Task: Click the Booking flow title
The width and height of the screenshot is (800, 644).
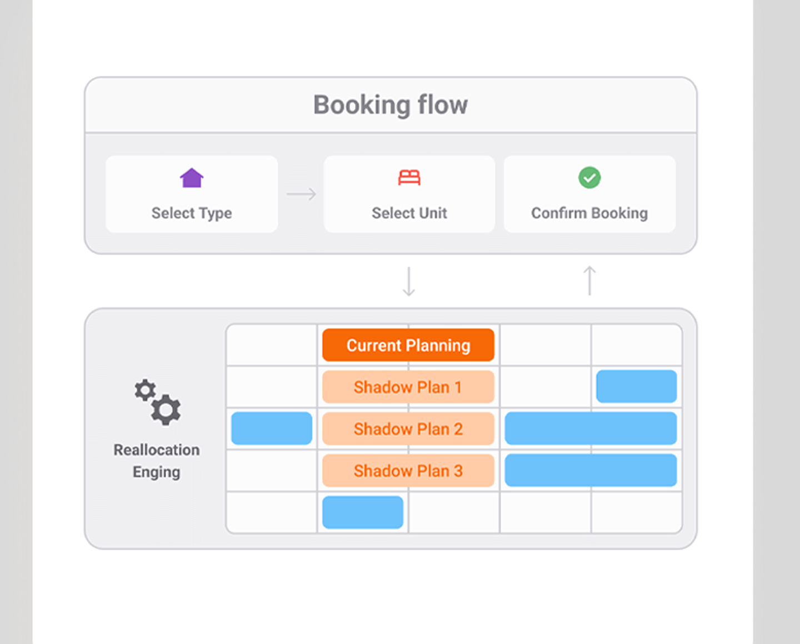Action: (391, 105)
